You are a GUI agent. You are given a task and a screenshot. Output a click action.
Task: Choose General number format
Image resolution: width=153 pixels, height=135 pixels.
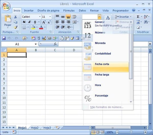point(106,25)
